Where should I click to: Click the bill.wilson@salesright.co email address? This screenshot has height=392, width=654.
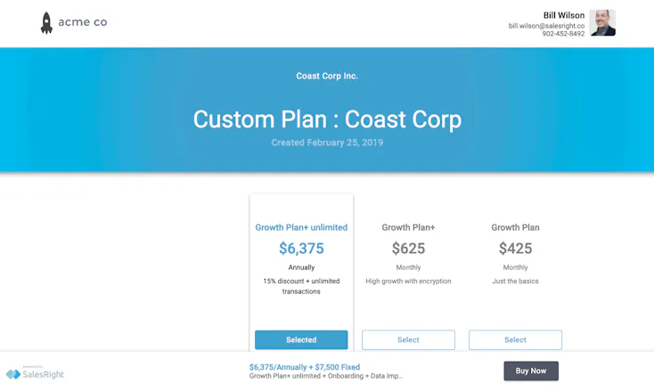[x=546, y=26]
